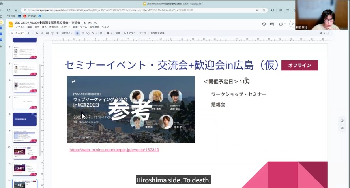Click the print icon in the toolbar
Screen dimensions: 350x188
pyautogui.click(x=47, y=33)
